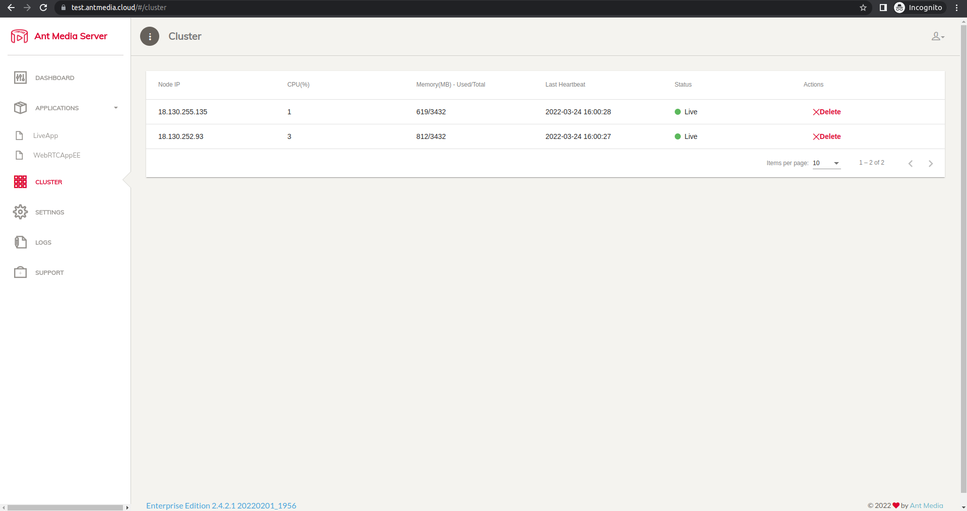Click the Incognito profile indicator

[919, 8]
